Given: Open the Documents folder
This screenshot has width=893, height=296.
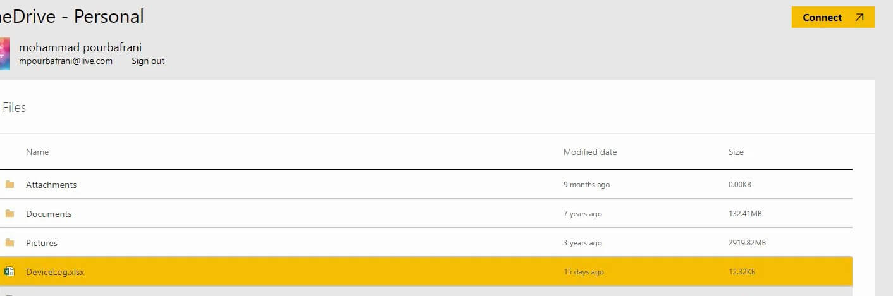Looking at the screenshot, I should click(49, 214).
